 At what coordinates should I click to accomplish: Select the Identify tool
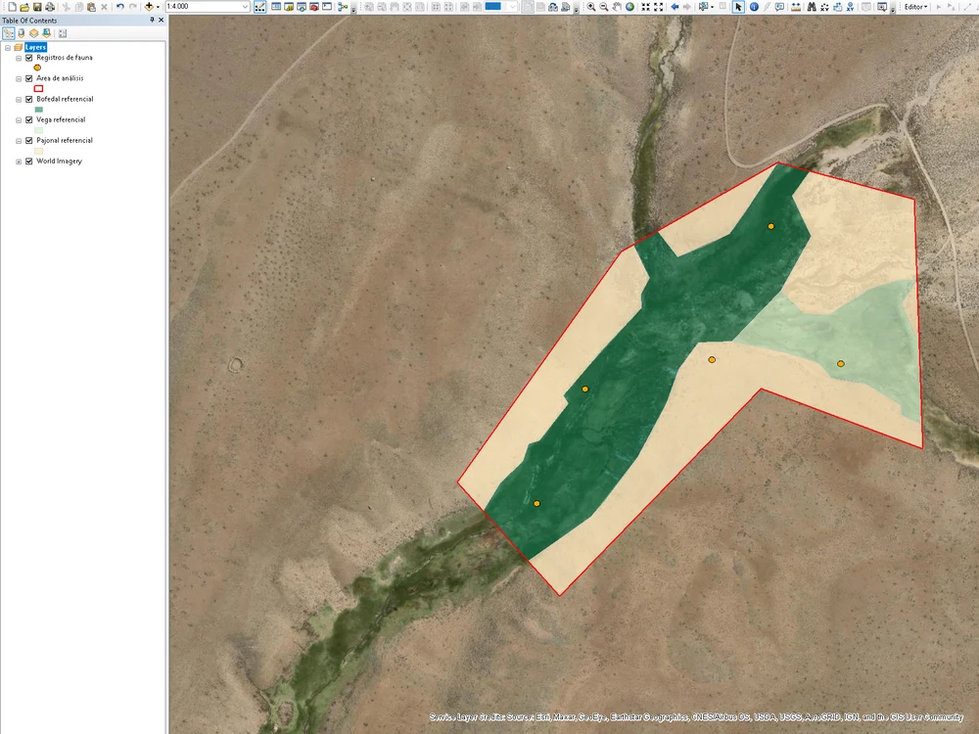coord(754,7)
